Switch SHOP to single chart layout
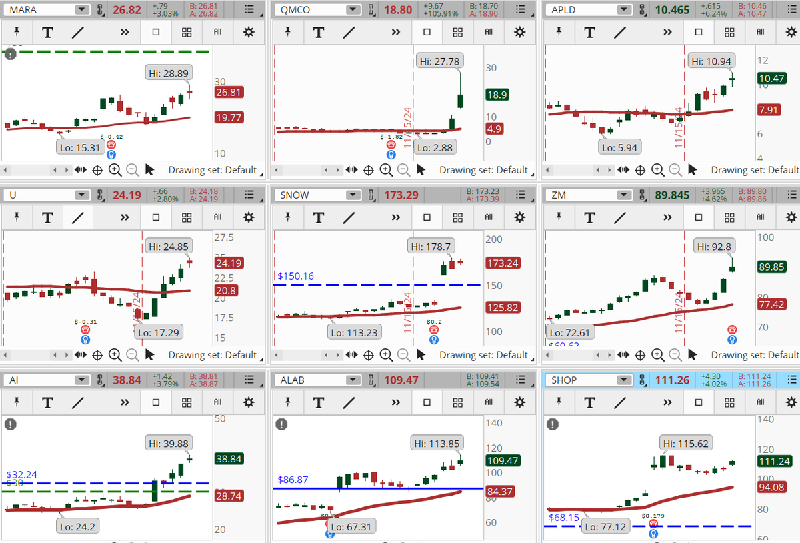The height and width of the screenshot is (543, 800). [698, 402]
